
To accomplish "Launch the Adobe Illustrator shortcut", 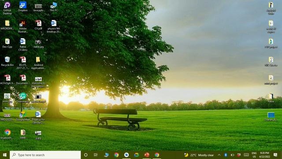I will [x=23, y=26].
